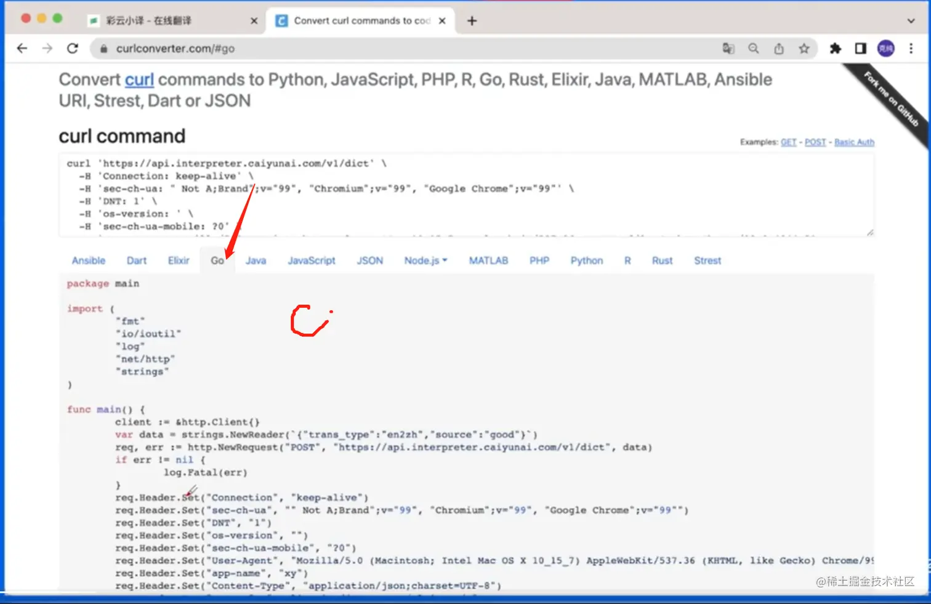Screen dimensions: 931x604
Task: Select the R language tab
Action: tap(627, 260)
